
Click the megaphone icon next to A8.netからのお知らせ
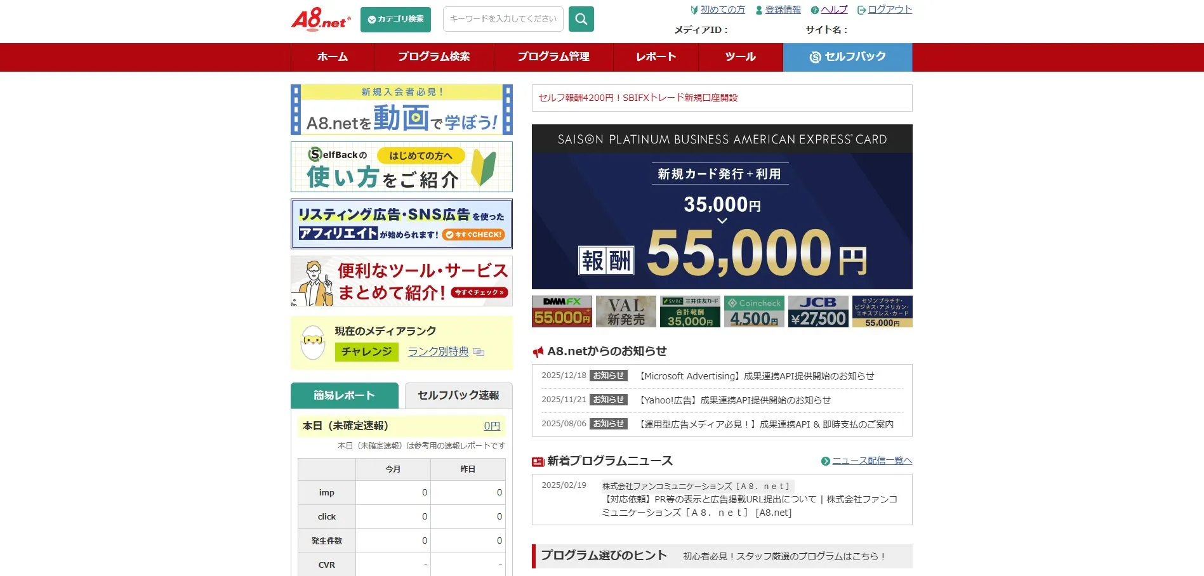click(538, 351)
